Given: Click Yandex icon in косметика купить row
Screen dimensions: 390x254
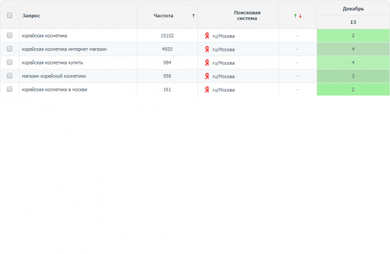Looking at the screenshot, I should [x=207, y=63].
